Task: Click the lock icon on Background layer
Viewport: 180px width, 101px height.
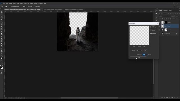Action: (177, 34)
